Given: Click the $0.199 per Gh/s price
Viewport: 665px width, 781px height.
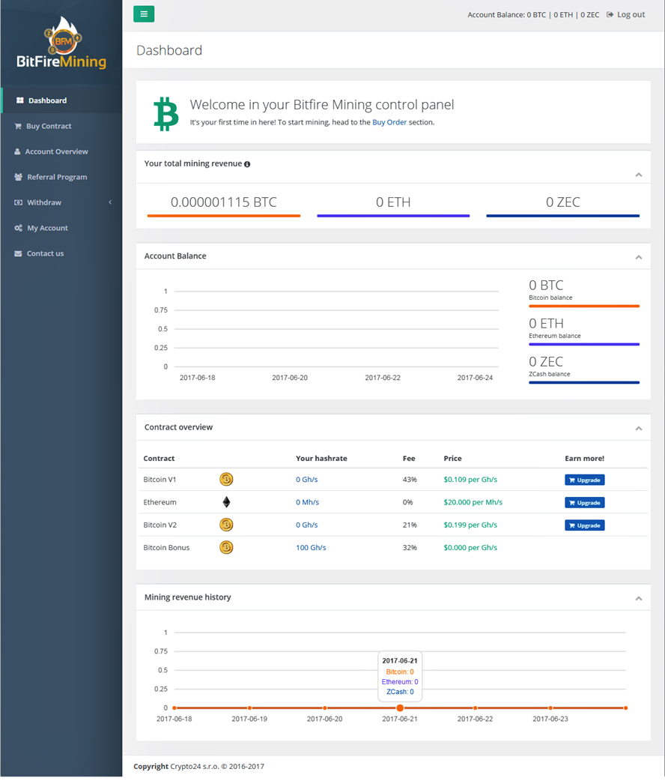Looking at the screenshot, I should [470, 525].
